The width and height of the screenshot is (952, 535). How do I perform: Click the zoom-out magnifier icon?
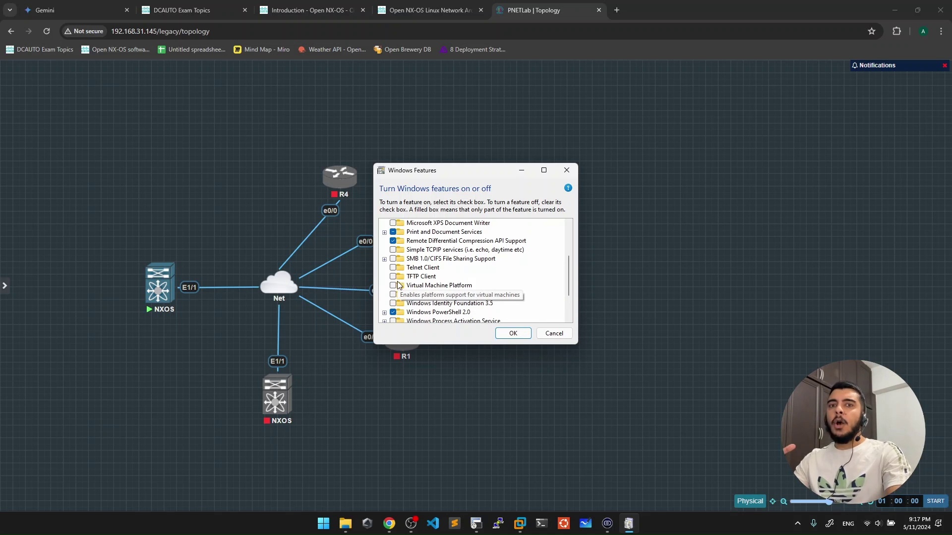784,501
